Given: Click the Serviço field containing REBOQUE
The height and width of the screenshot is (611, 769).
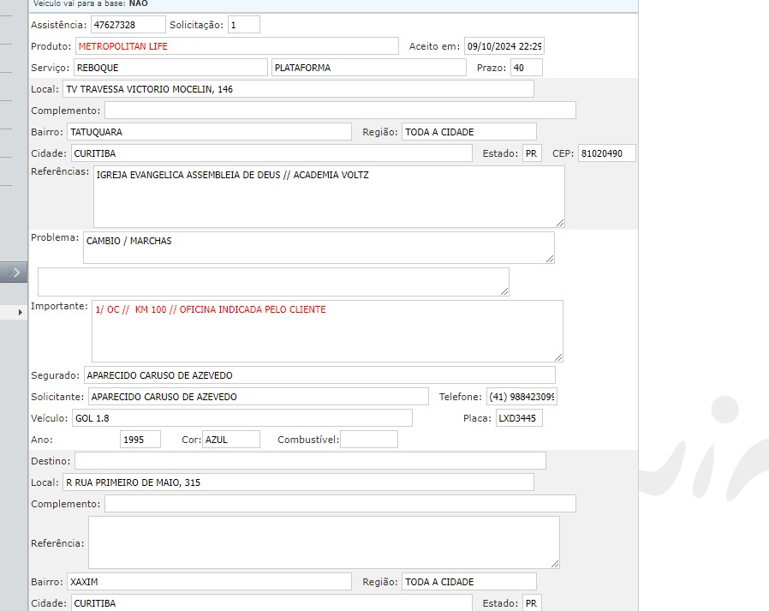Looking at the screenshot, I should click(x=170, y=68).
